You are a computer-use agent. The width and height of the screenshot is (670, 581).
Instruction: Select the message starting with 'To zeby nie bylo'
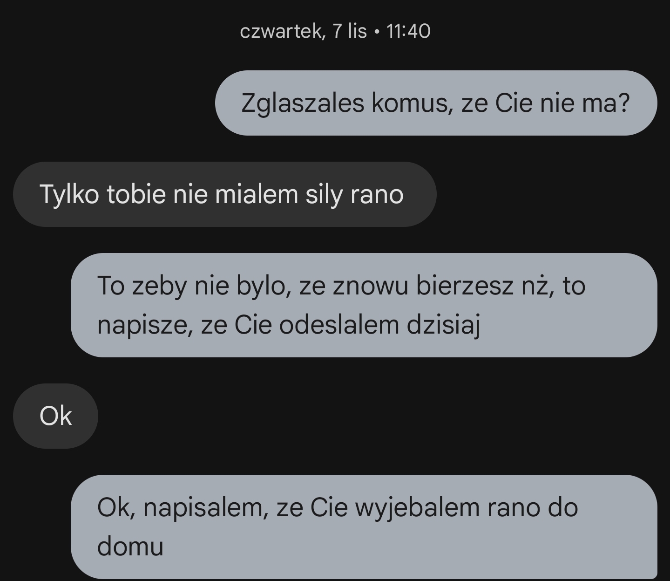(x=363, y=305)
